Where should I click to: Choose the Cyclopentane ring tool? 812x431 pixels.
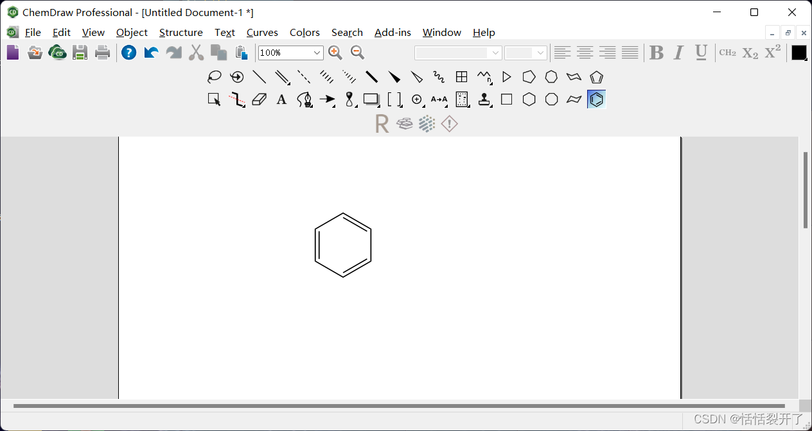(x=529, y=77)
